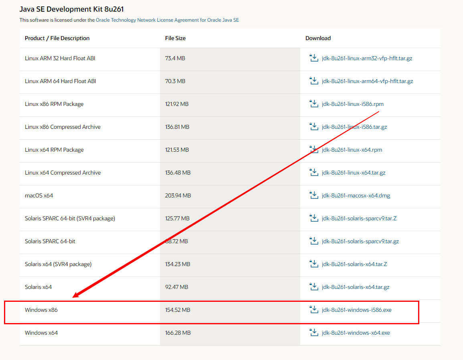Click the 136.81 MB file size

[177, 127]
